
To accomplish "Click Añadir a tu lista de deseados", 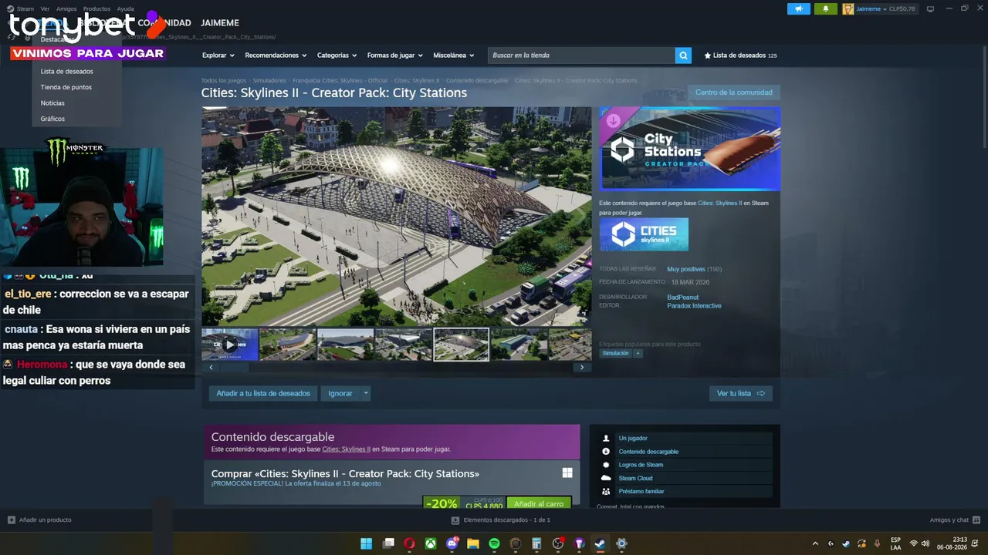I will (x=263, y=393).
